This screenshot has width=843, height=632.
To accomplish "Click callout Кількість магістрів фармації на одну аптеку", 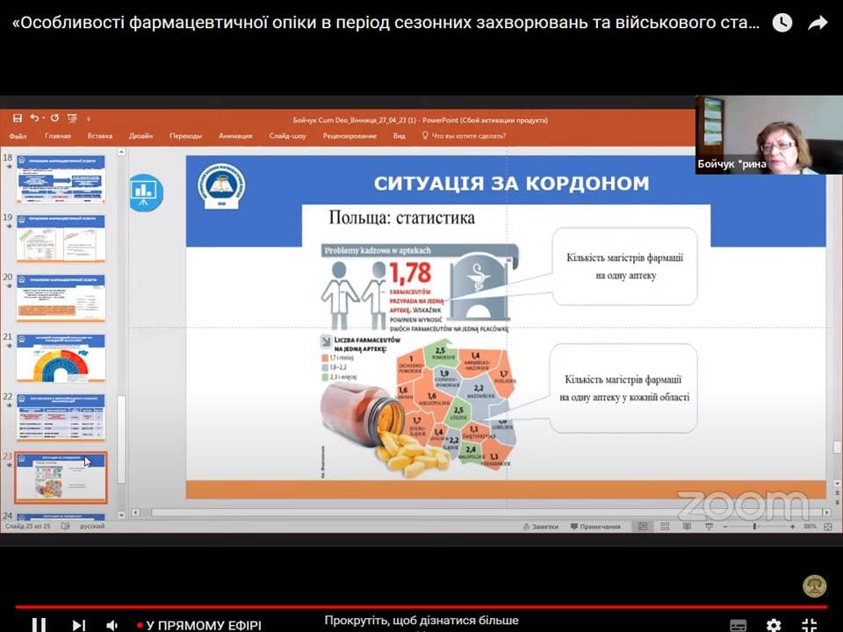I will 624,267.
